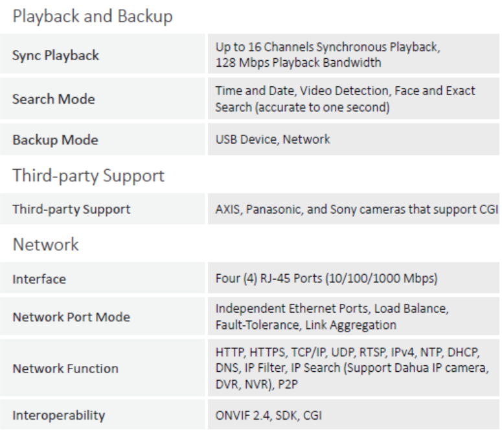Select the Backup Mode label

tap(55, 140)
